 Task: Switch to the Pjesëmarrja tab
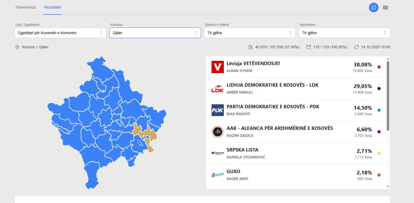(26, 7)
